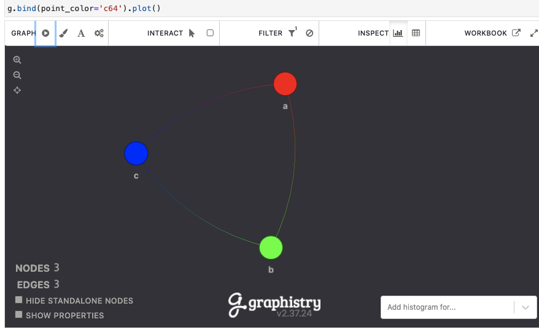Start the graph layout clustering play button
539x330 pixels.
pos(45,33)
